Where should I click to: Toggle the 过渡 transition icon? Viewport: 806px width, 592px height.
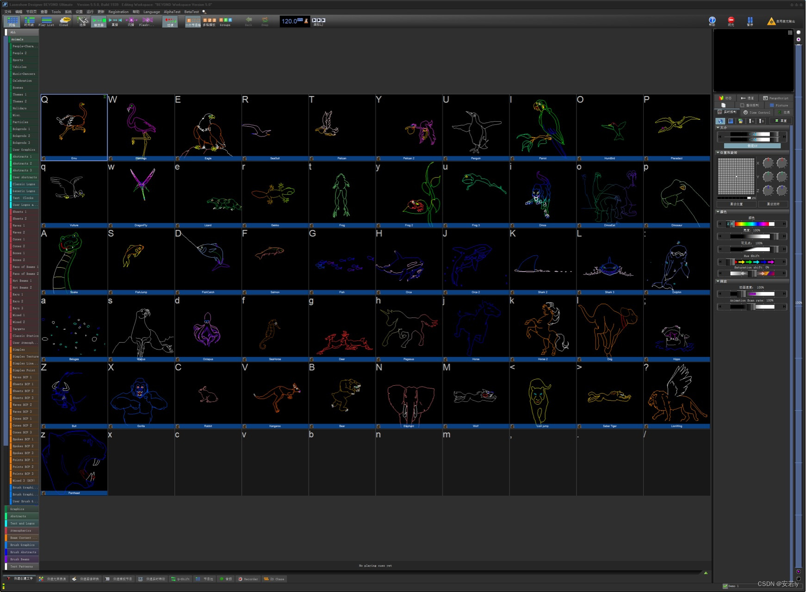coord(170,21)
